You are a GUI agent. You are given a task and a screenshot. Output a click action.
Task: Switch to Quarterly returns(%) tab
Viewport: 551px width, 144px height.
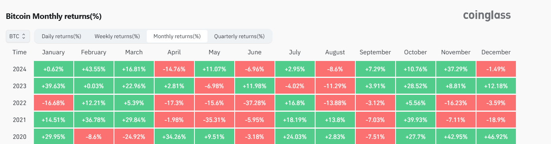click(239, 36)
